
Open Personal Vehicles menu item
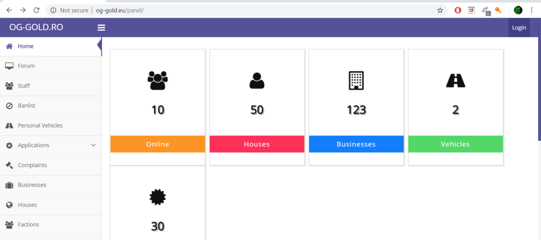(51, 125)
